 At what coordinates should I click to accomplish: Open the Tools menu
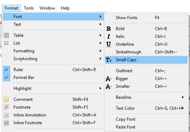pyautogui.click(x=29, y=8)
